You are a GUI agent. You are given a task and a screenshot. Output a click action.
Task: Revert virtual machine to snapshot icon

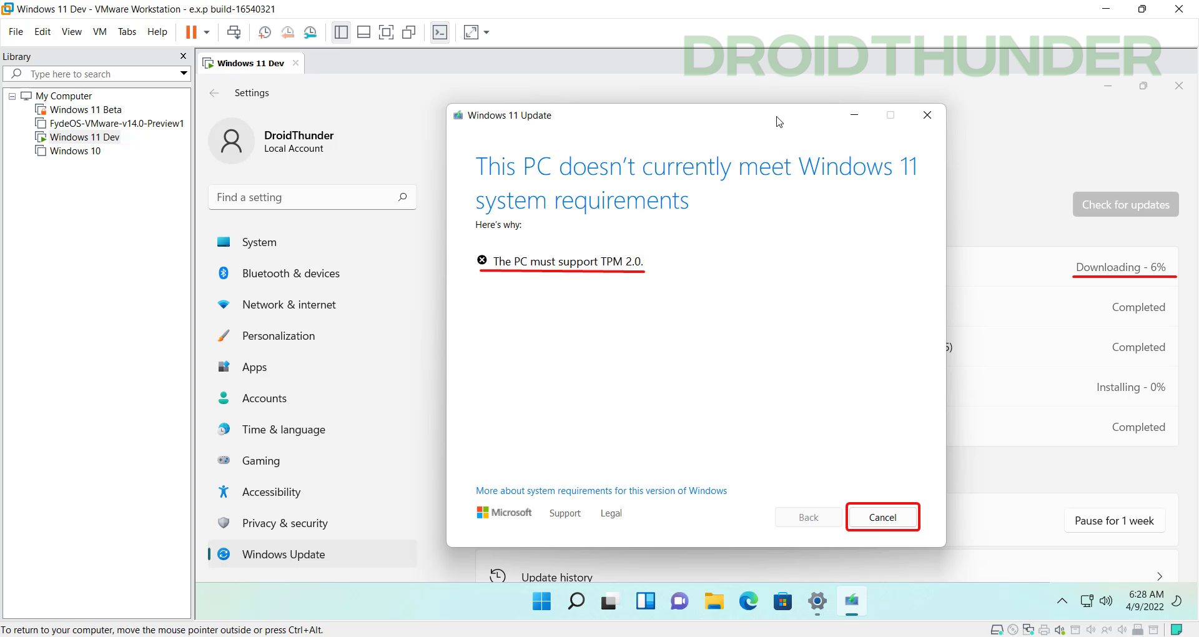tap(288, 32)
